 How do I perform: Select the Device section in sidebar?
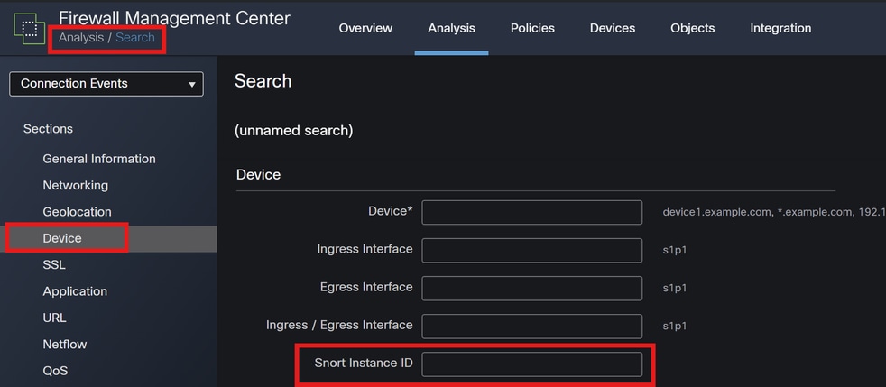[108, 238]
